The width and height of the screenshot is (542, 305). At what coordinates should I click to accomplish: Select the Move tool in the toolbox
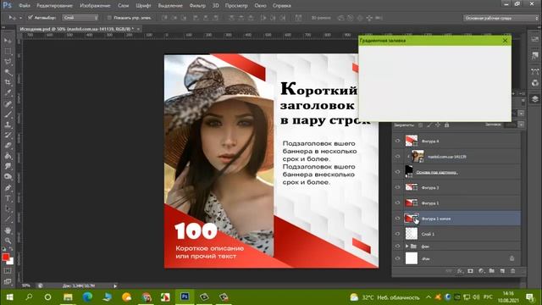(x=8, y=41)
